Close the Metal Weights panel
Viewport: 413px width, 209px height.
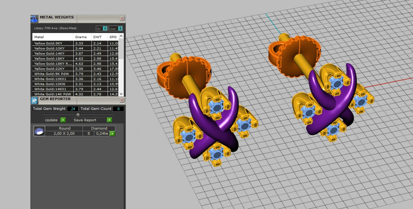(x=122, y=19)
